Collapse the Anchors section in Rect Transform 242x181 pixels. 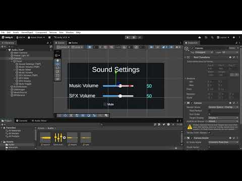pos(186,78)
